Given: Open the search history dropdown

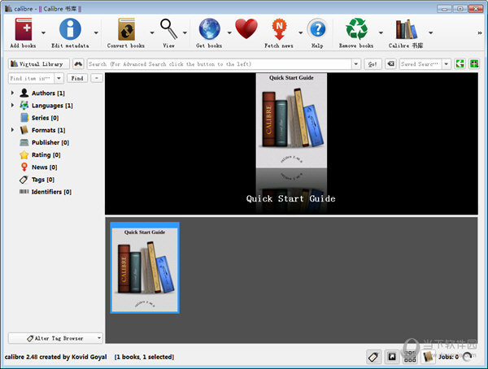Looking at the screenshot, I should [356, 64].
